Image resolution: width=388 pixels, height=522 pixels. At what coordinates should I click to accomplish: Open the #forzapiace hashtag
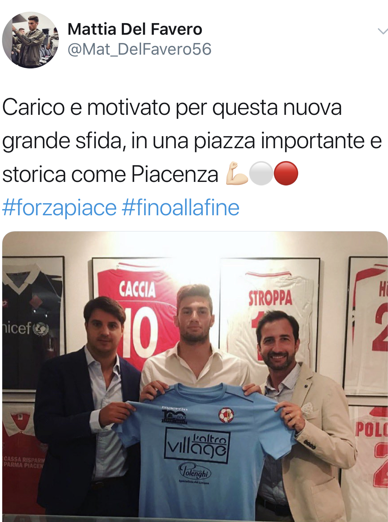tap(60, 208)
